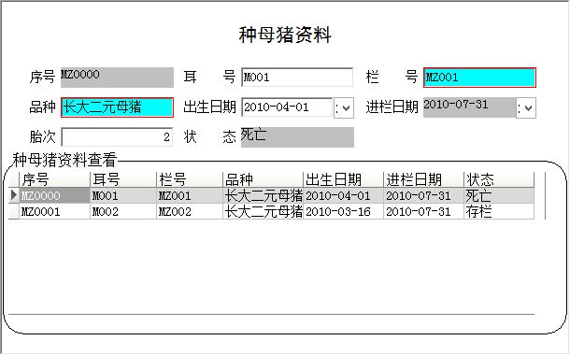Screen dimensions: 570x355
Task: Select the row indicator arrow for MZ0000
Action: [14, 195]
